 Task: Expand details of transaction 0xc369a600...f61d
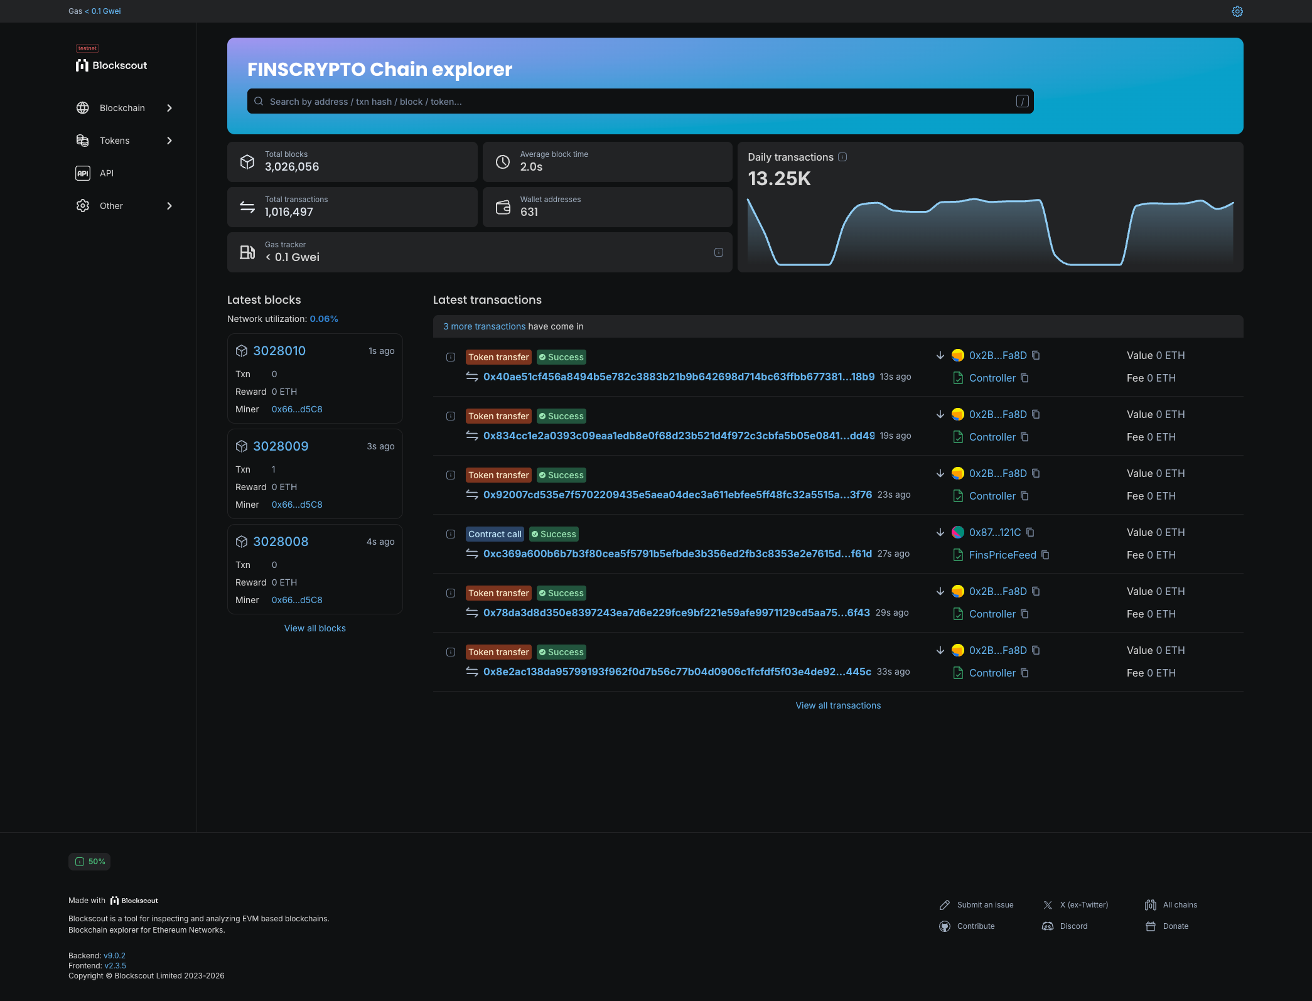451,534
